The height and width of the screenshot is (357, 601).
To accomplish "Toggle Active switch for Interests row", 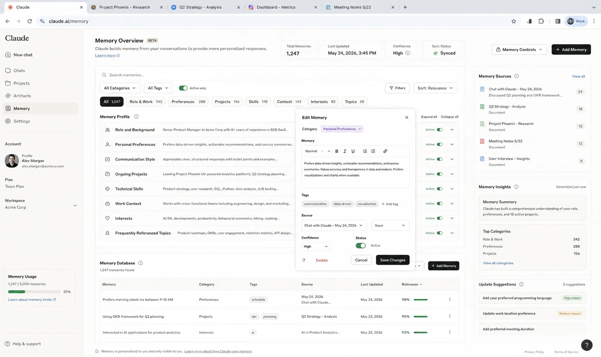I will pos(439,218).
